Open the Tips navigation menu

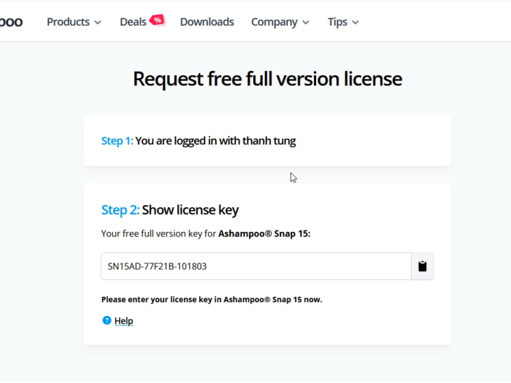tap(343, 22)
